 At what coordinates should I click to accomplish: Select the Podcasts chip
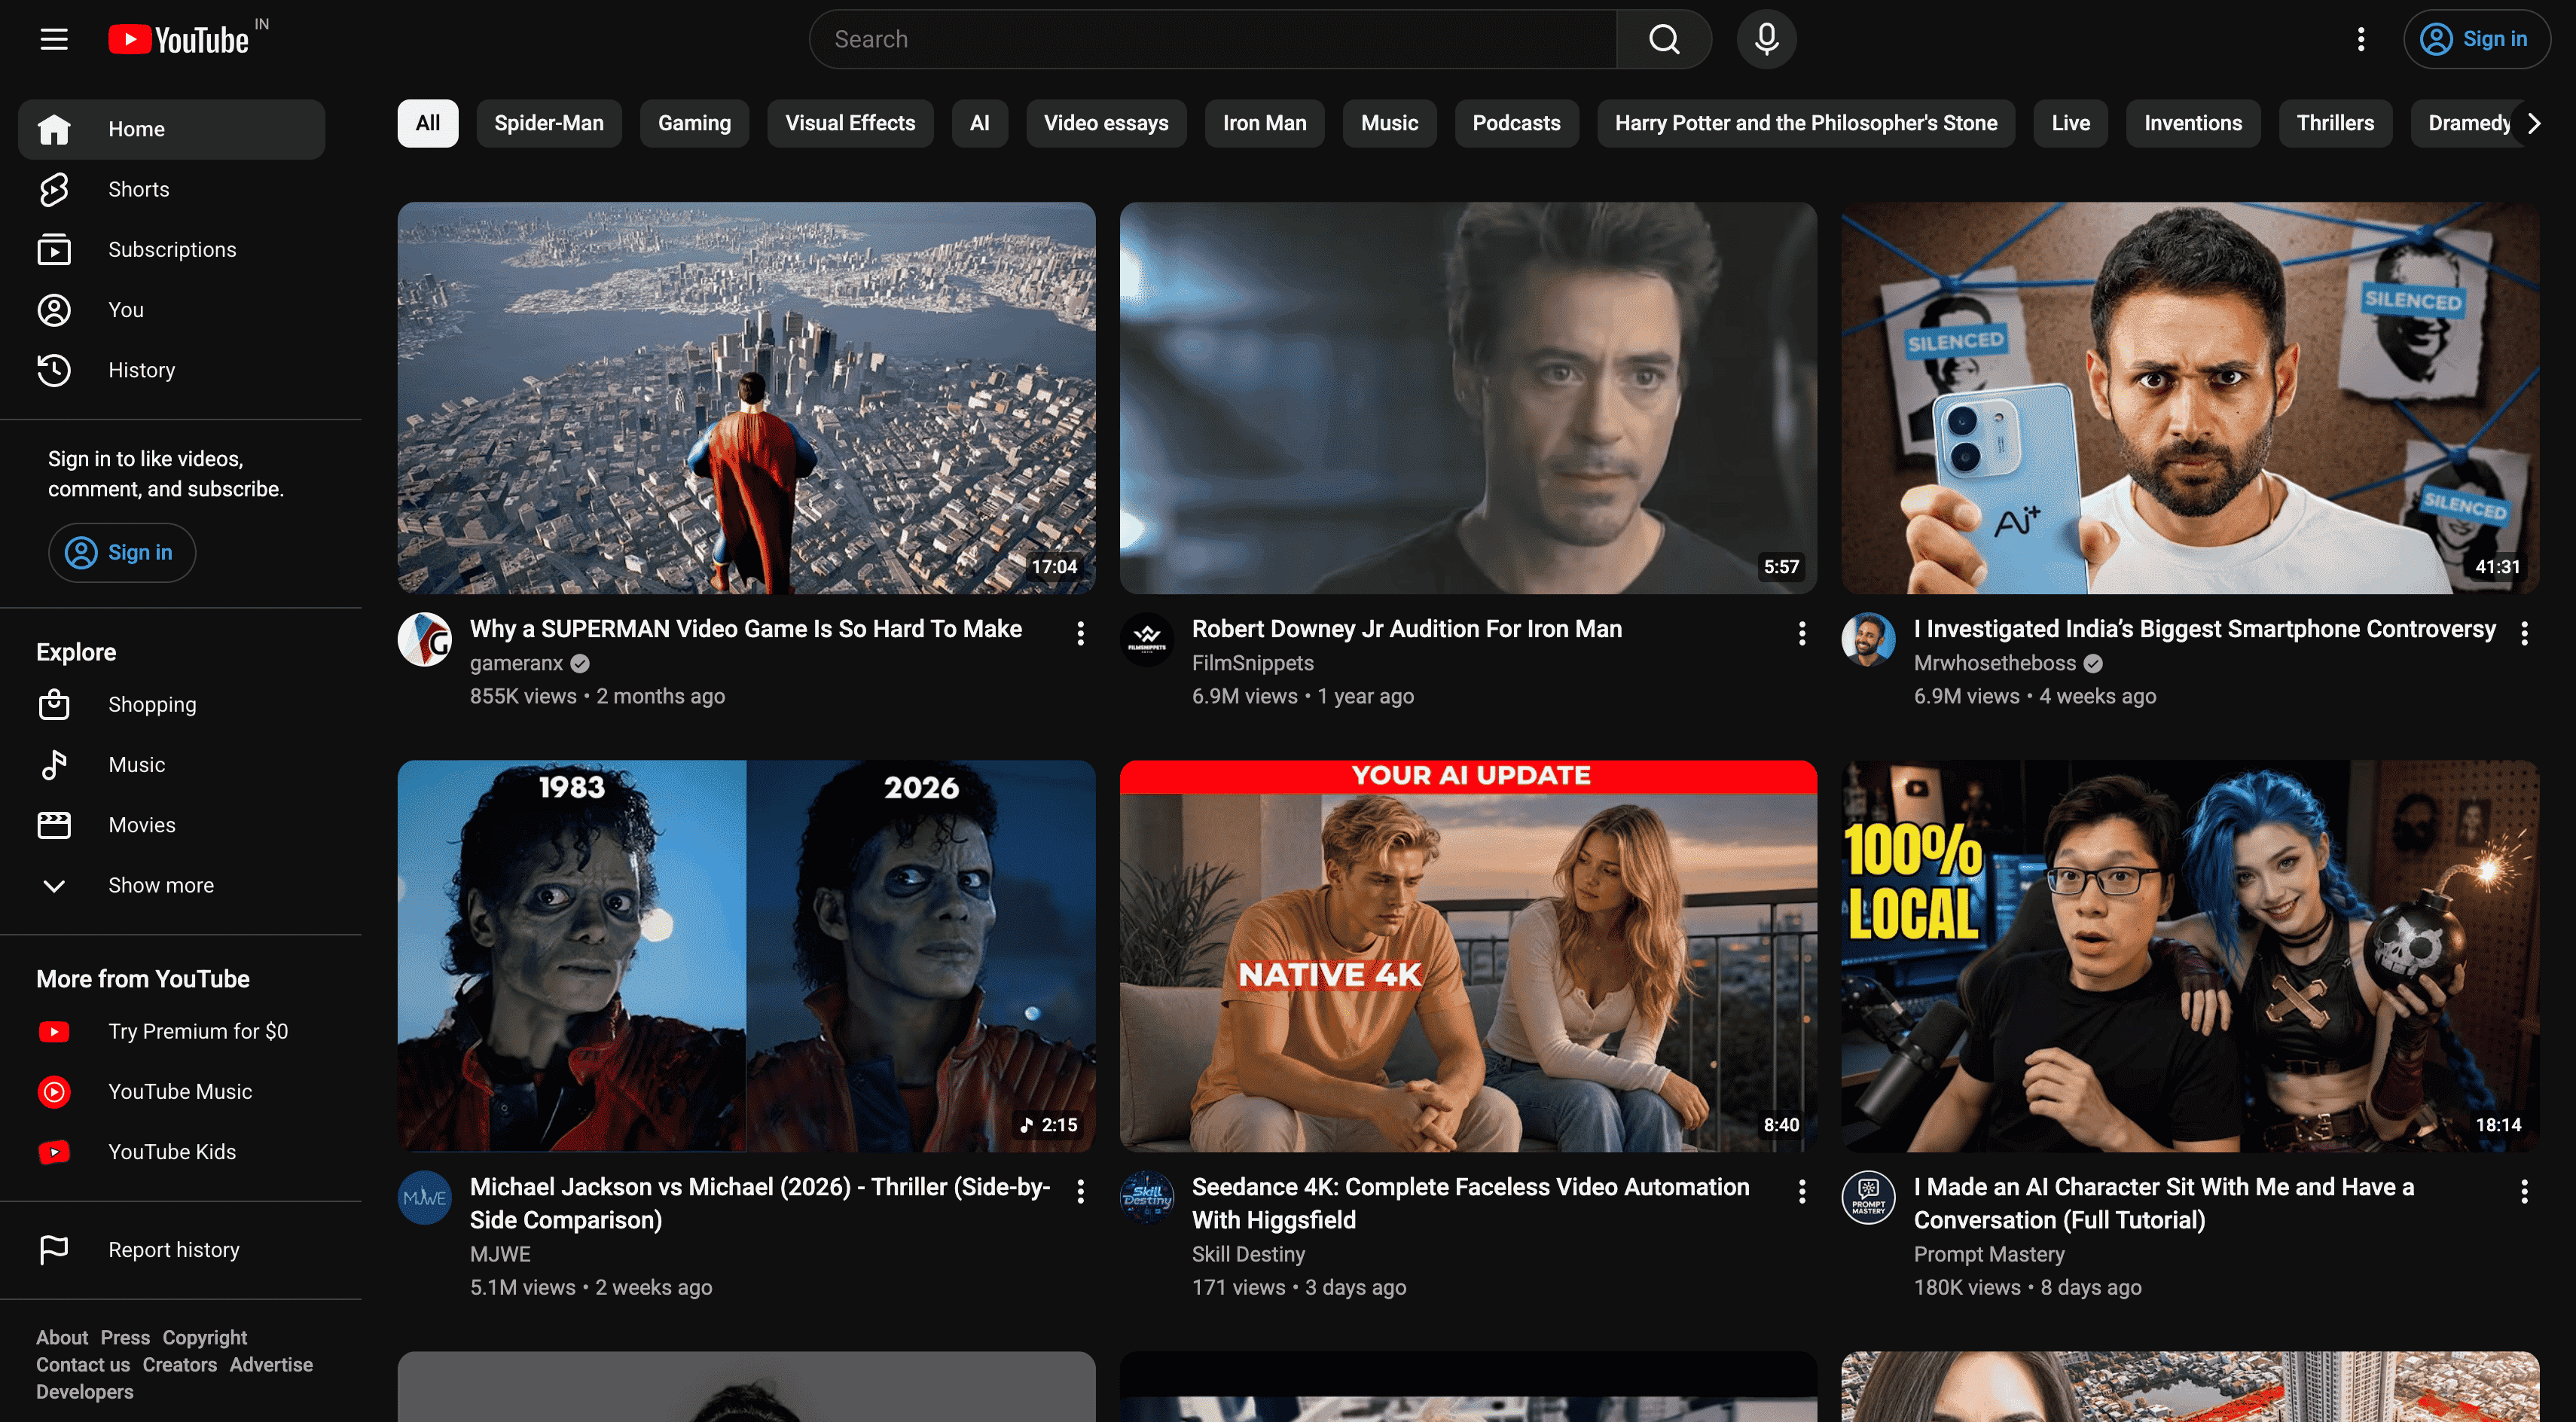[x=1516, y=123]
